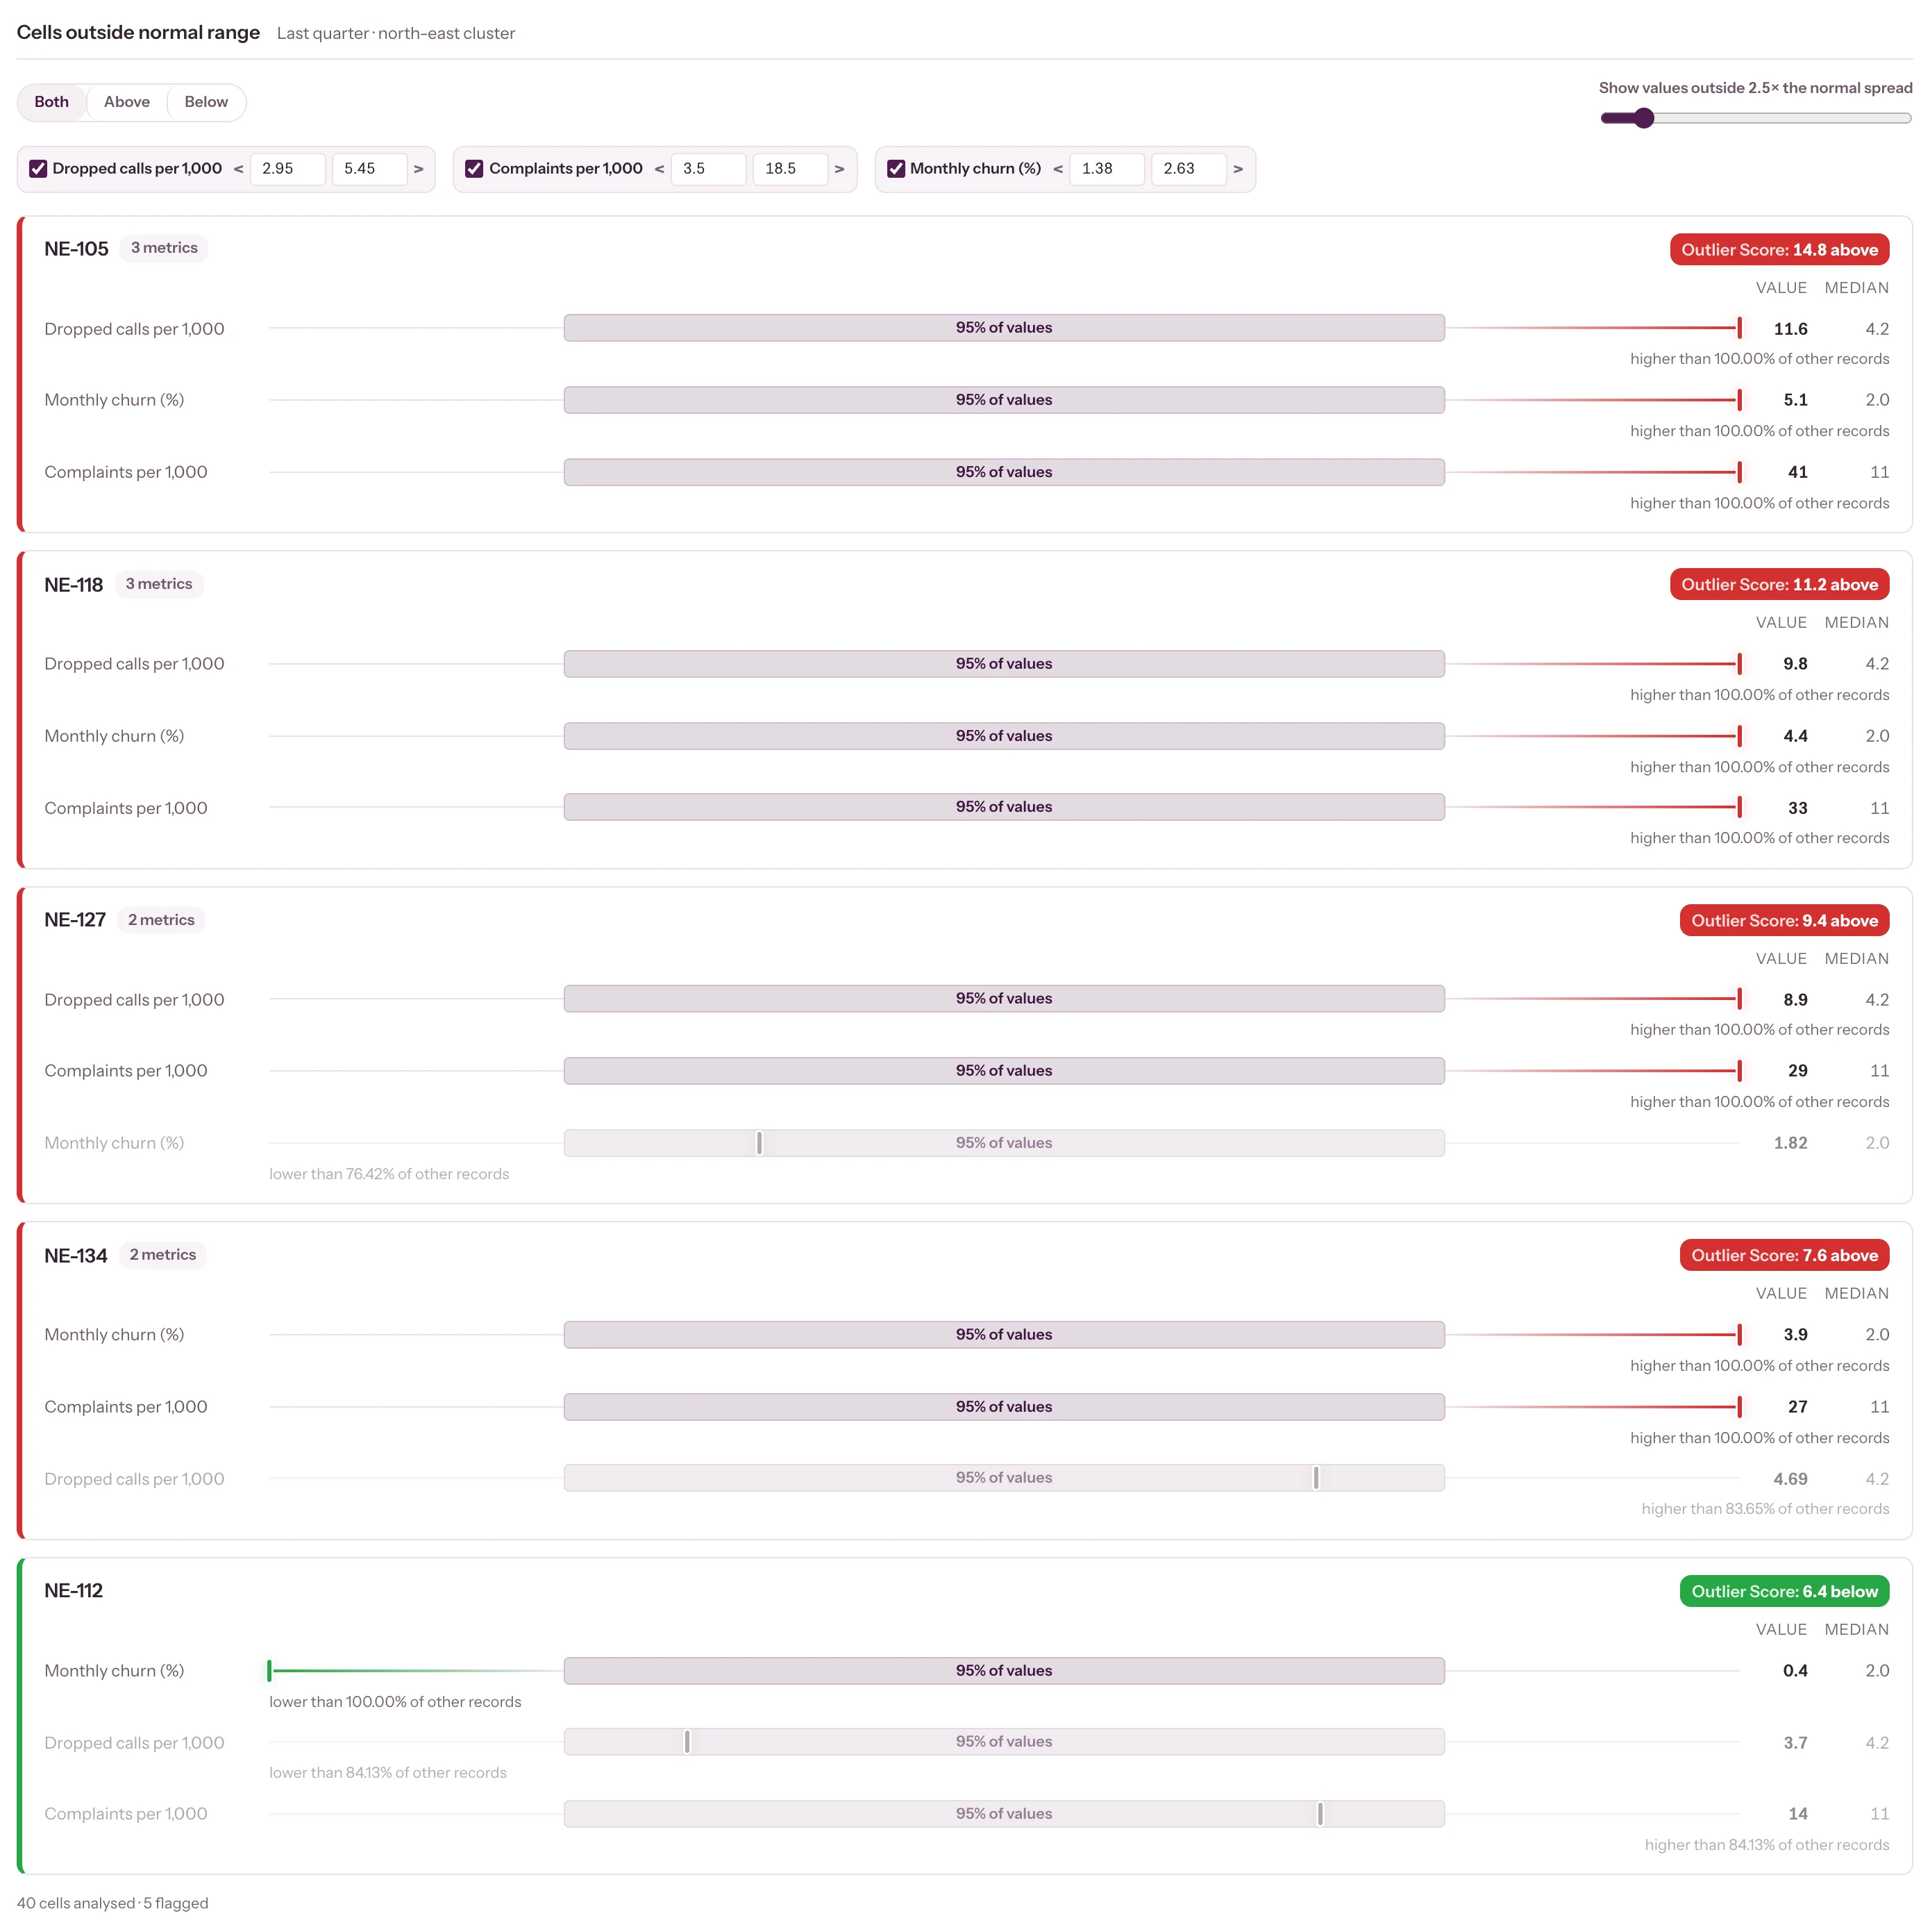Click the 40 cells analysed footer text
This screenshot has width=1930, height=1932.
(x=113, y=1903)
